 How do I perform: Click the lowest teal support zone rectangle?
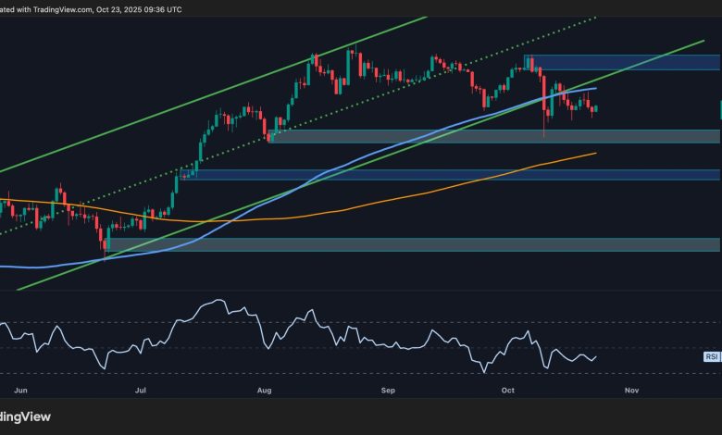click(x=417, y=244)
